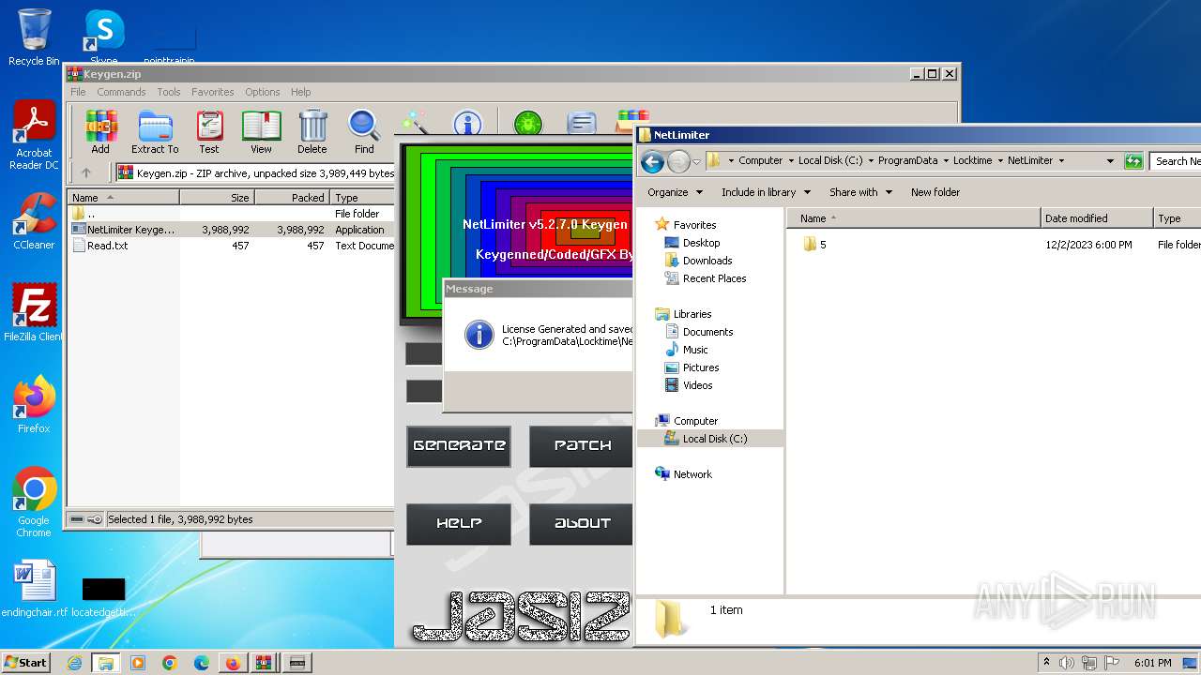The image size is (1201, 675).
Task: Click the Start button
Action: [x=26, y=662]
